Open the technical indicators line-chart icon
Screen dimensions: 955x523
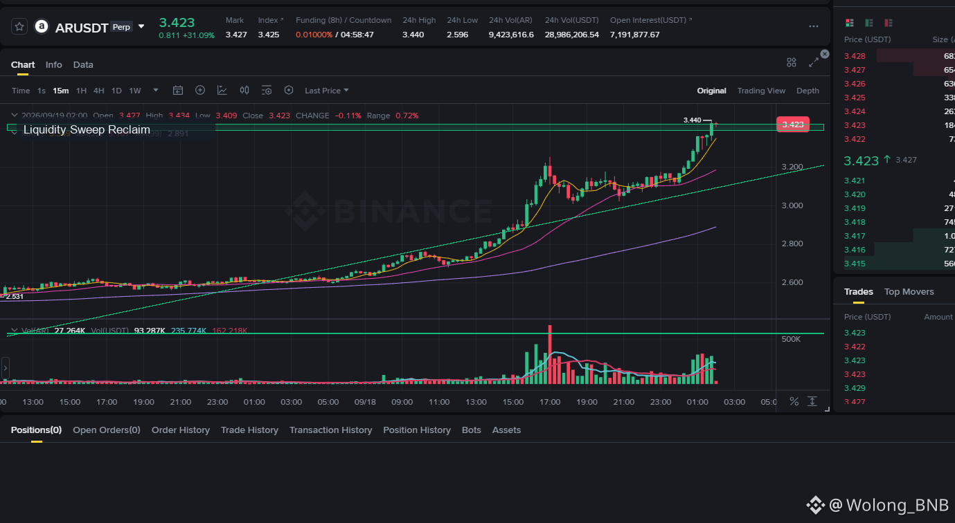[x=222, y=90]
